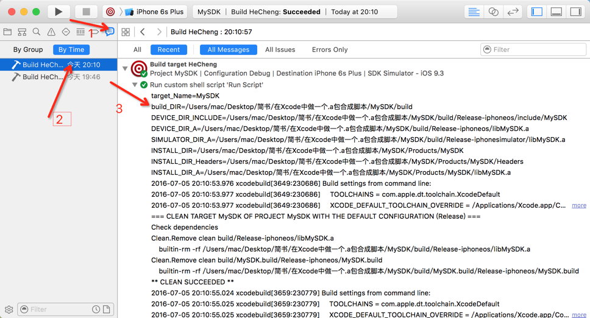Click the log Filter search field
Screen dimensions: 590x318
pyautogui.click(x=533, y=49)
